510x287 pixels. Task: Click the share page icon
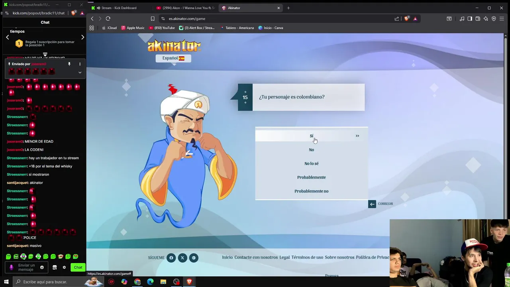pos(397,19)
